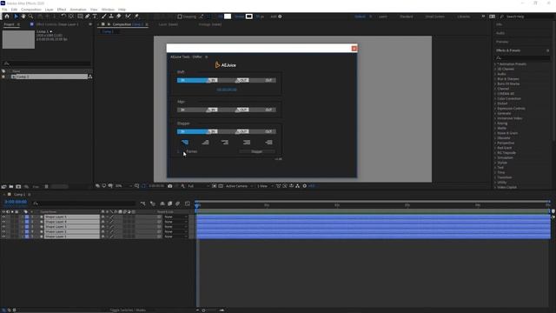
Task: Select the Type text tool
Action: click(x=95, y=17)
